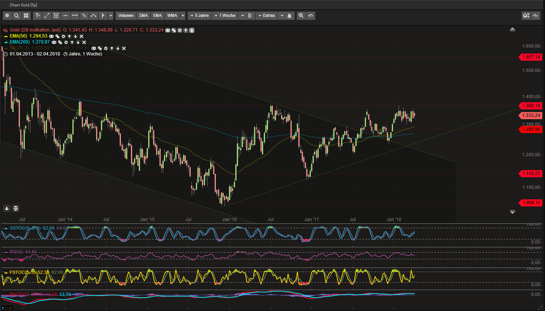The height and width of the screenshot is (311, 545).
Task: Hide the EMA(50) indicator with its eye toggle
Action: 51,36
